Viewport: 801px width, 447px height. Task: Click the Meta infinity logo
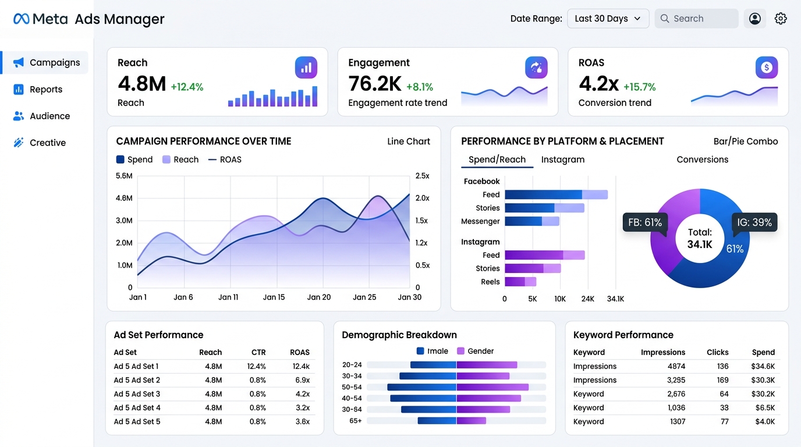pyautogui.click(x=21, y=19)
